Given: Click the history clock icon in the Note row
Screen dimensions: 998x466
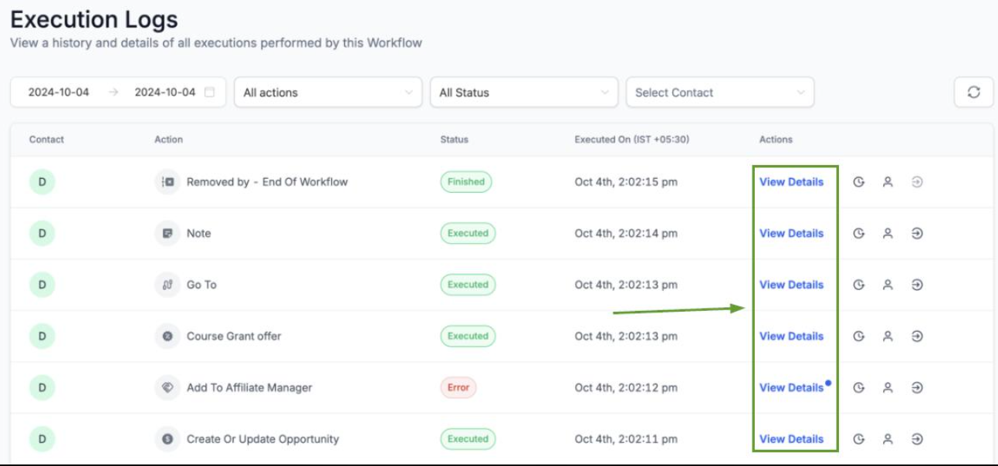Looking at the screenshot, I should click(x=858, y=233).
